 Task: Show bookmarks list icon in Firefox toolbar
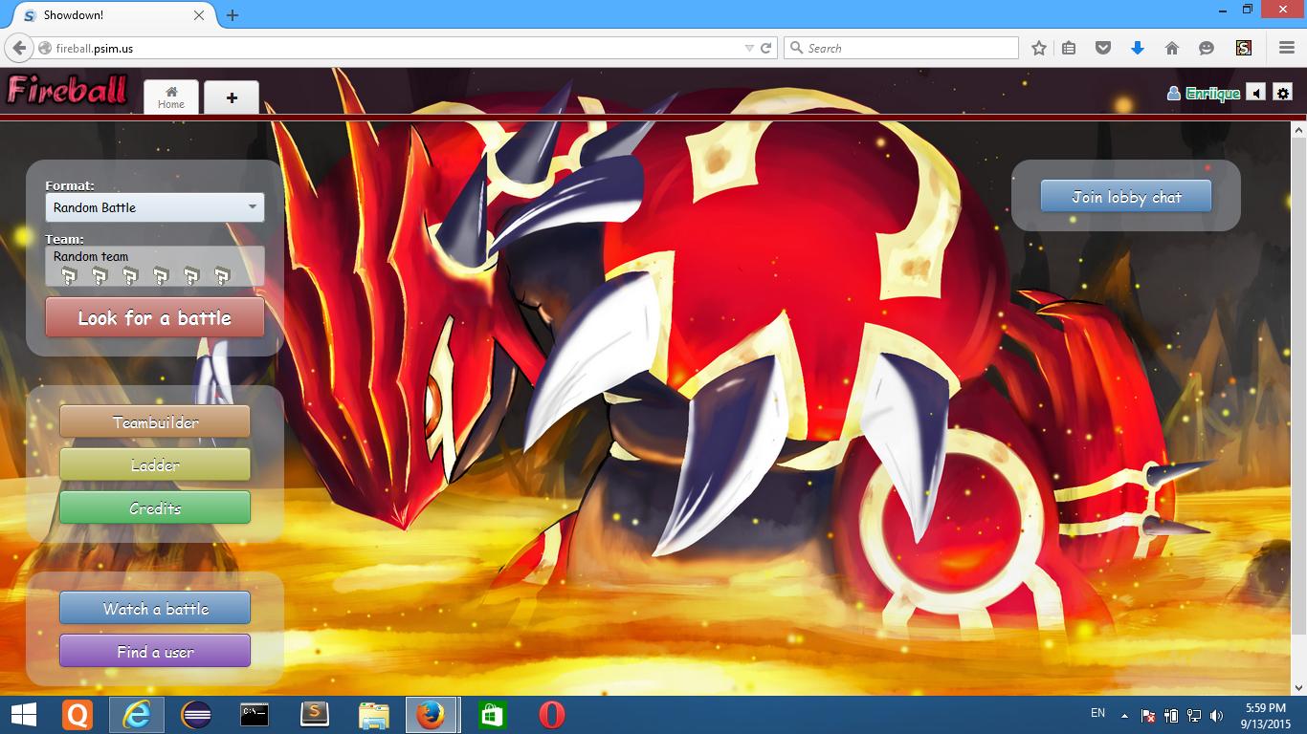[1069, 48]
